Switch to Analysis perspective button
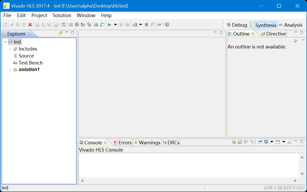307x192 pixels. coord(291,25)
